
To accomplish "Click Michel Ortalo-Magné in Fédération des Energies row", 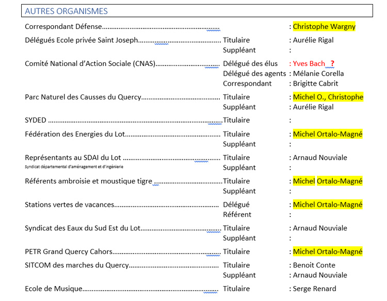I will [x=328, y=134].
